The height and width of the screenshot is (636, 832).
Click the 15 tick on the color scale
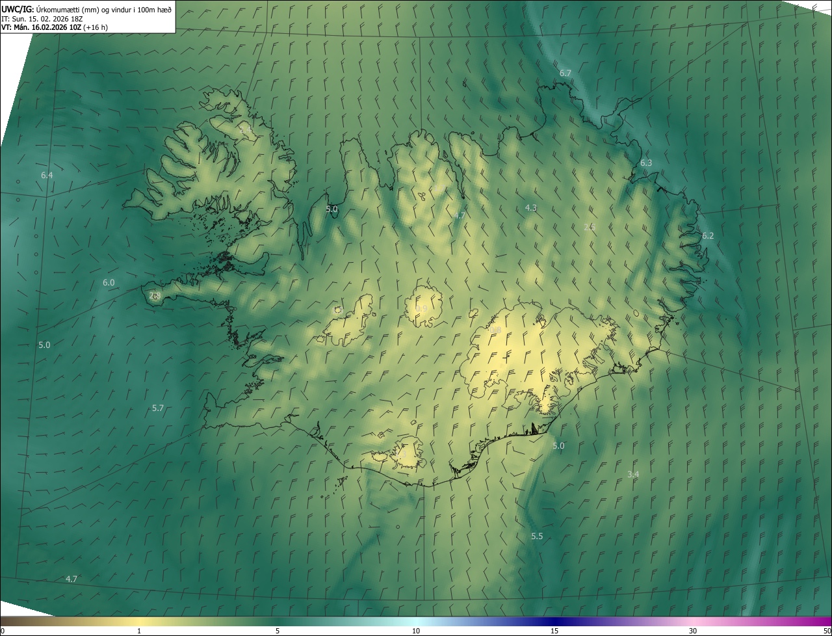(554, 631)
